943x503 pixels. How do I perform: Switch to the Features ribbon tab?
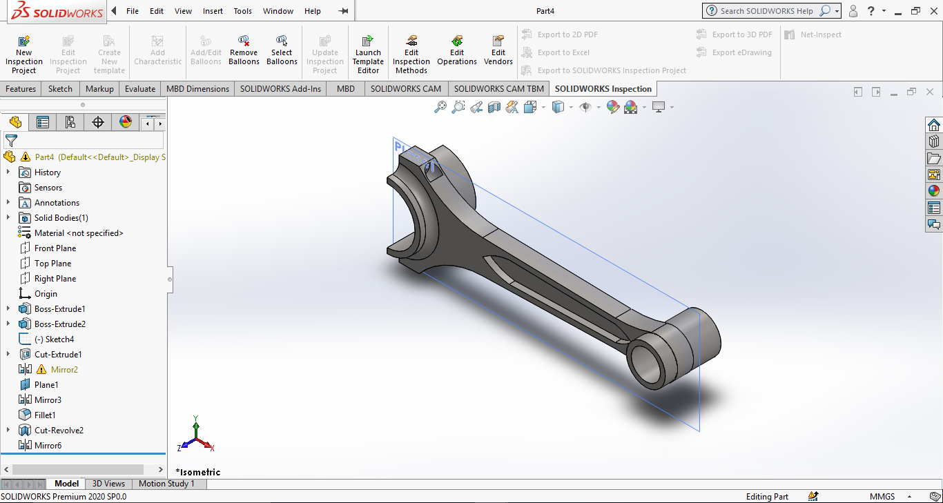[x=21, y=88]
